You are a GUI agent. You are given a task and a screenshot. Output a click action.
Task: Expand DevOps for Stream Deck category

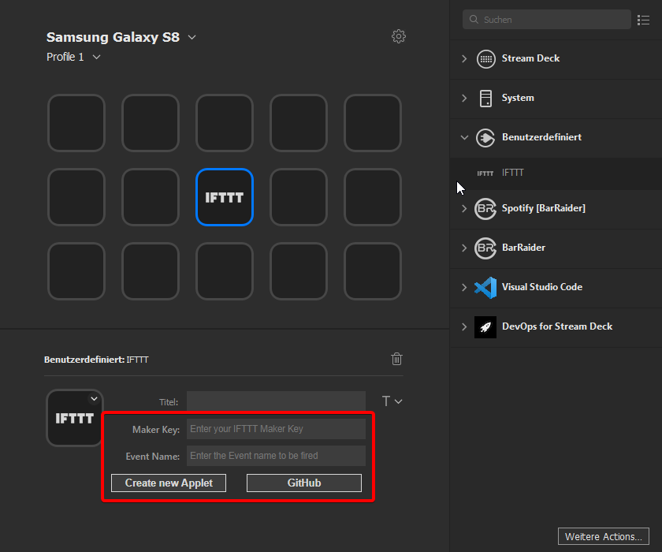point(464,327)
